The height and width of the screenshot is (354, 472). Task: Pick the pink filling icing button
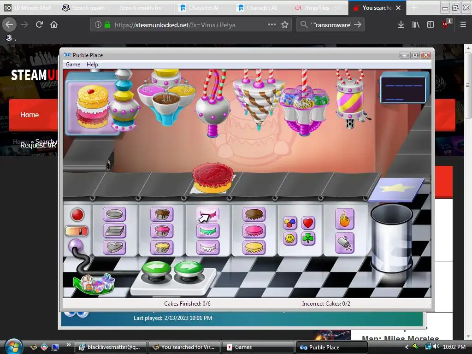[208, 215]
